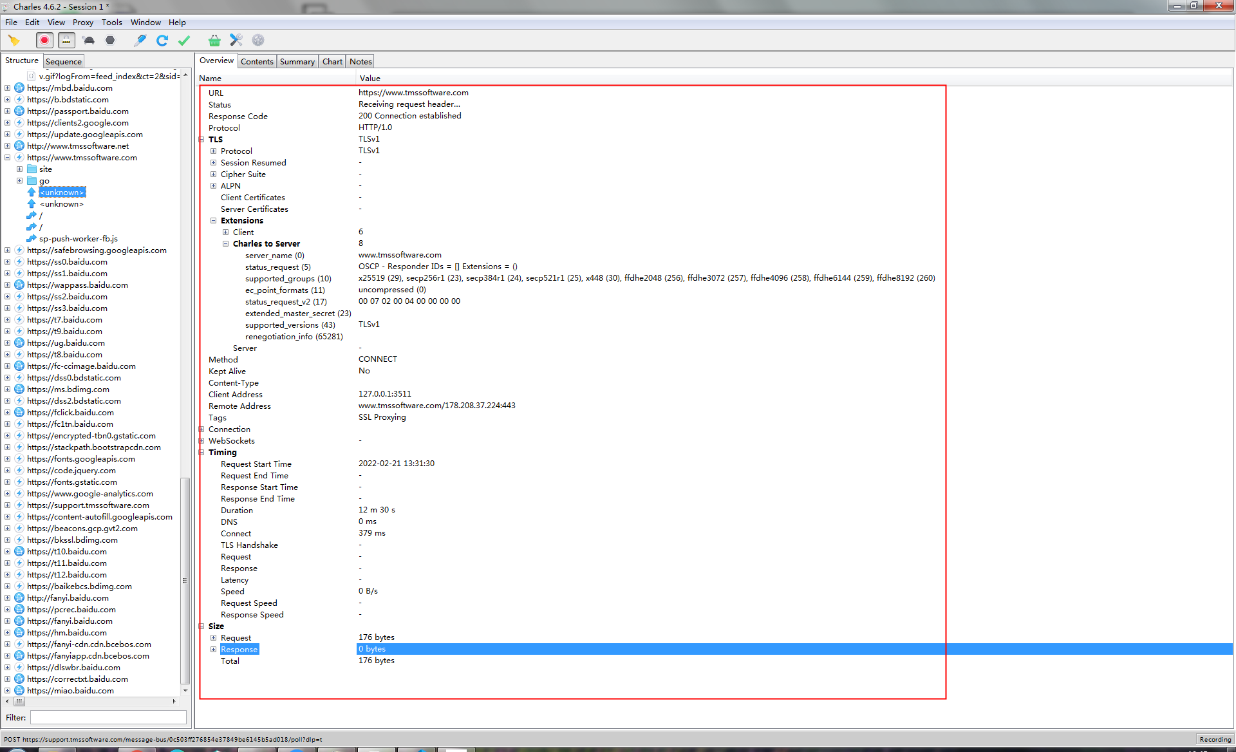Open the Window menu
The height and width of the screenshot is (752, 1236).
pyautogui.click(x=145, y=22)
